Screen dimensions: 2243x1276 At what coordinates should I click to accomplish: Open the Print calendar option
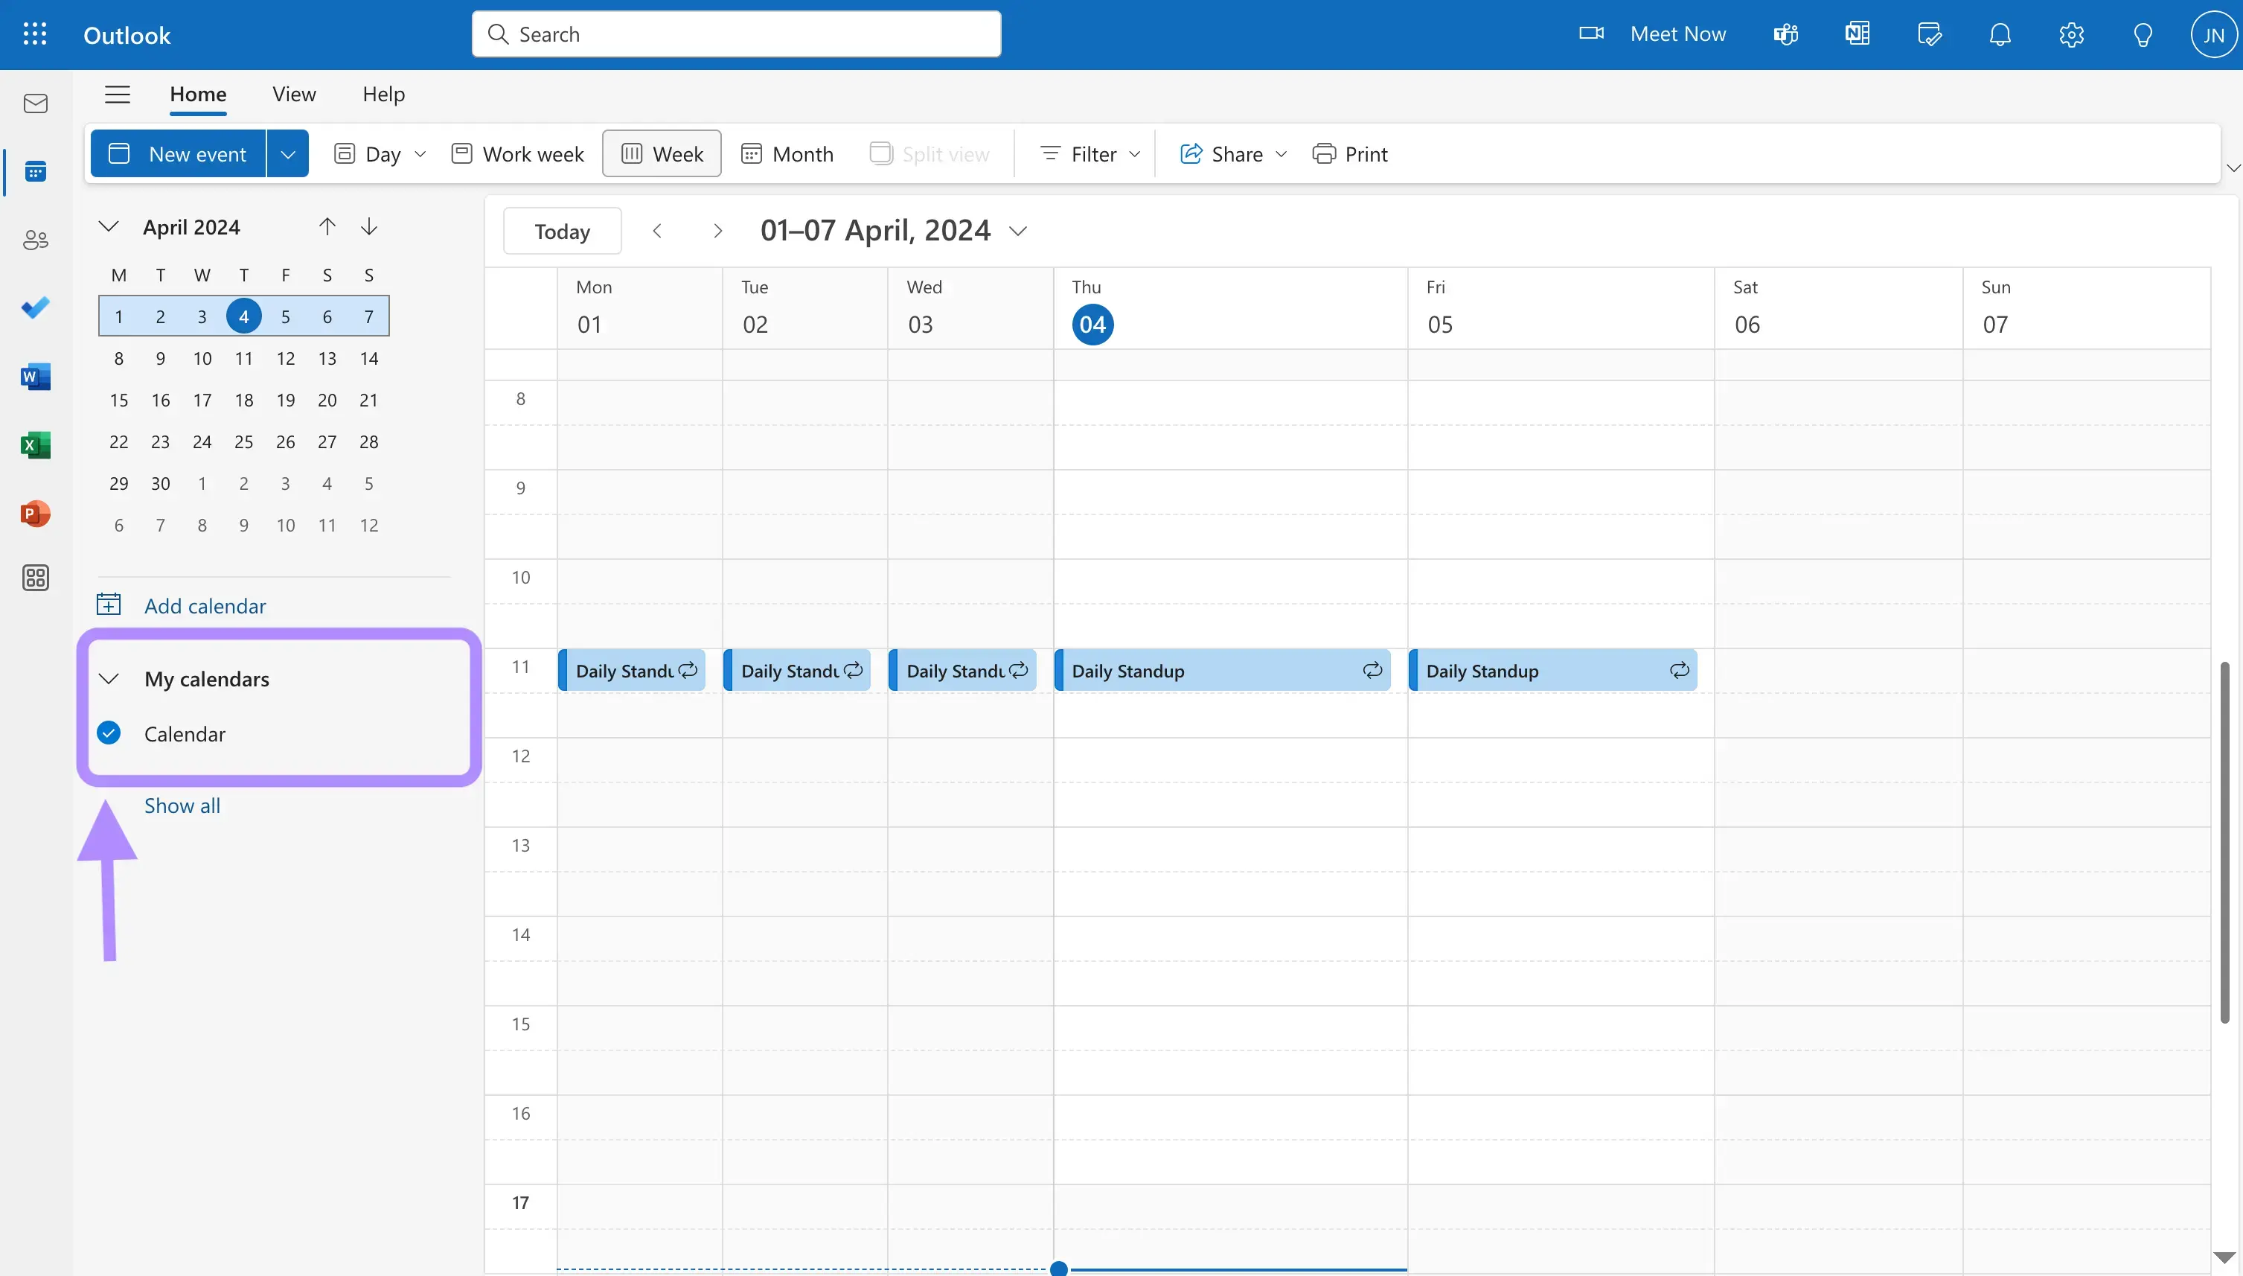[1349, 153]
